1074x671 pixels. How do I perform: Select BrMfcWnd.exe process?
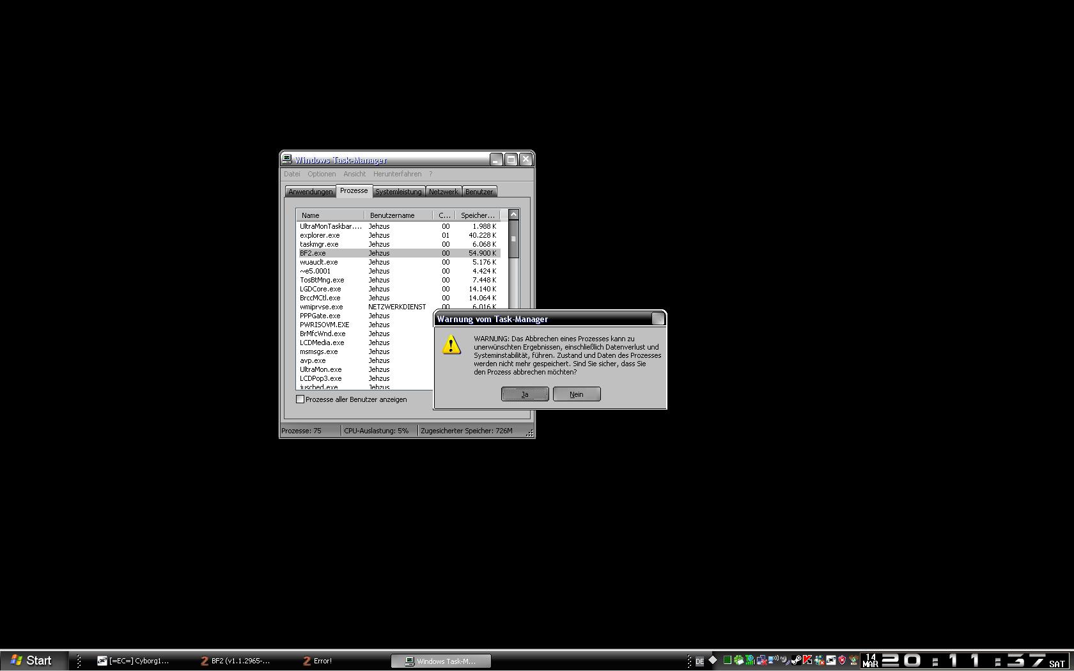point(366,334)
